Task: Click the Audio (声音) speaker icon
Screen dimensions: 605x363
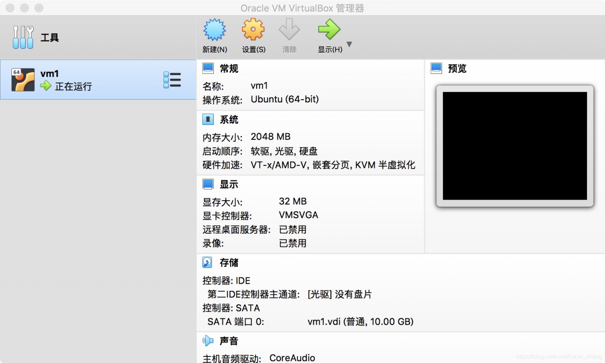Action: tap(208, 340)
